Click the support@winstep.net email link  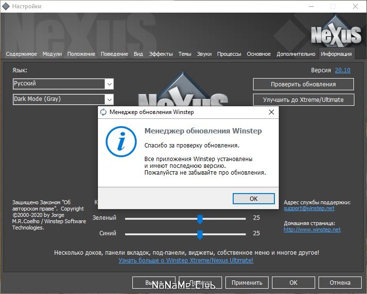(x=309, y=208)
